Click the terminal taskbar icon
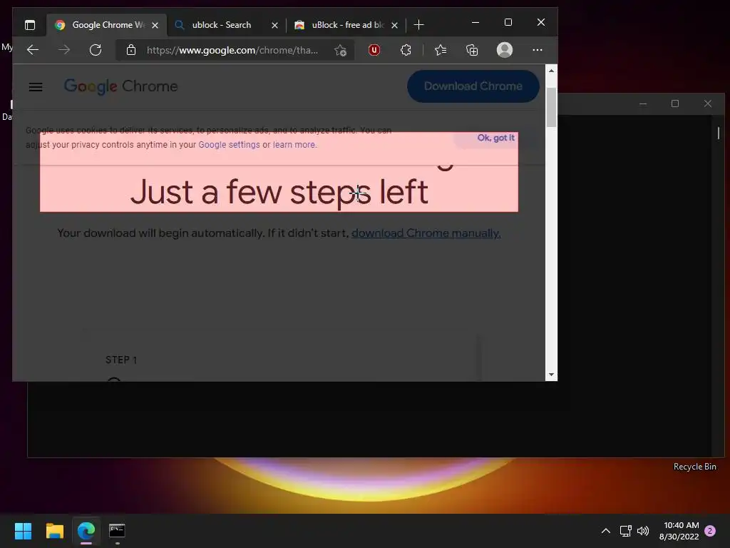 (117, 531)
